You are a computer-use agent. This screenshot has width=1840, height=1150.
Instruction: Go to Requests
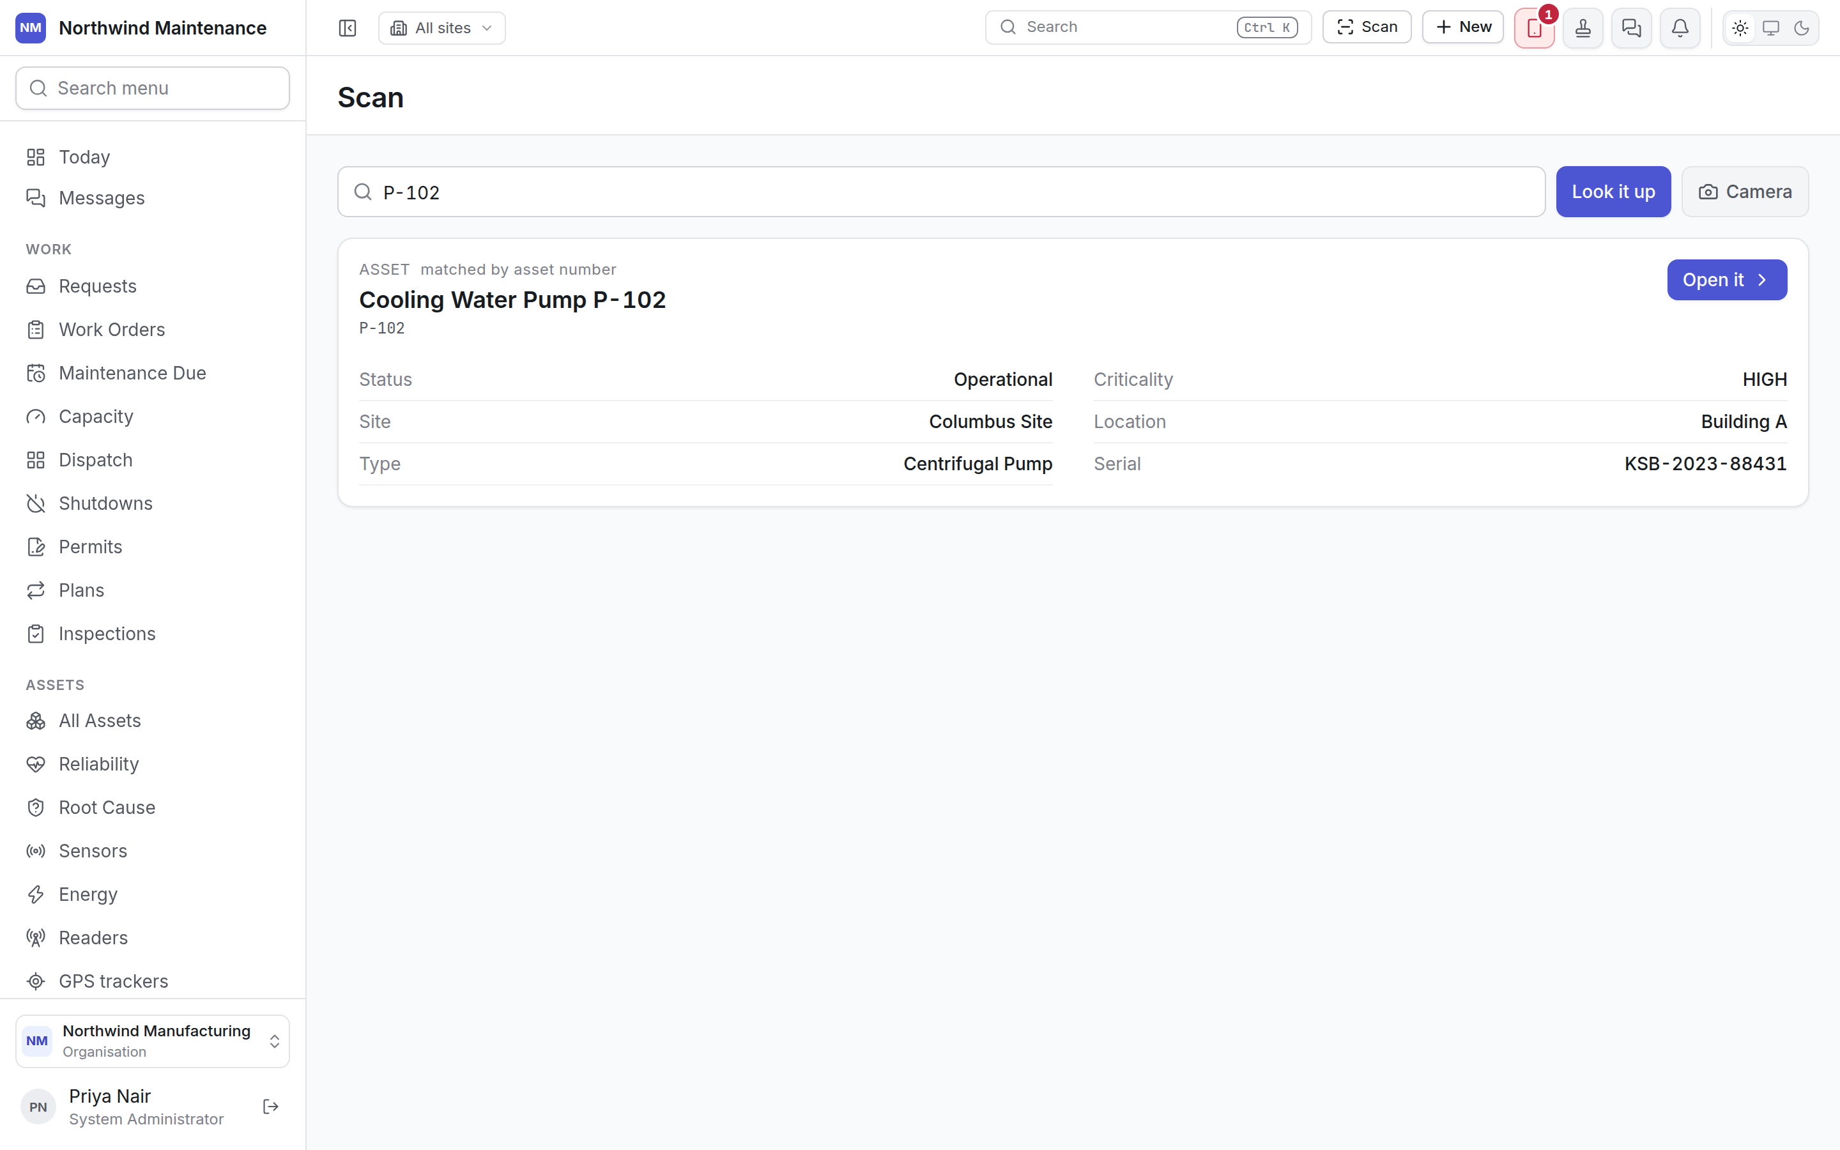(x=153, y=286)
